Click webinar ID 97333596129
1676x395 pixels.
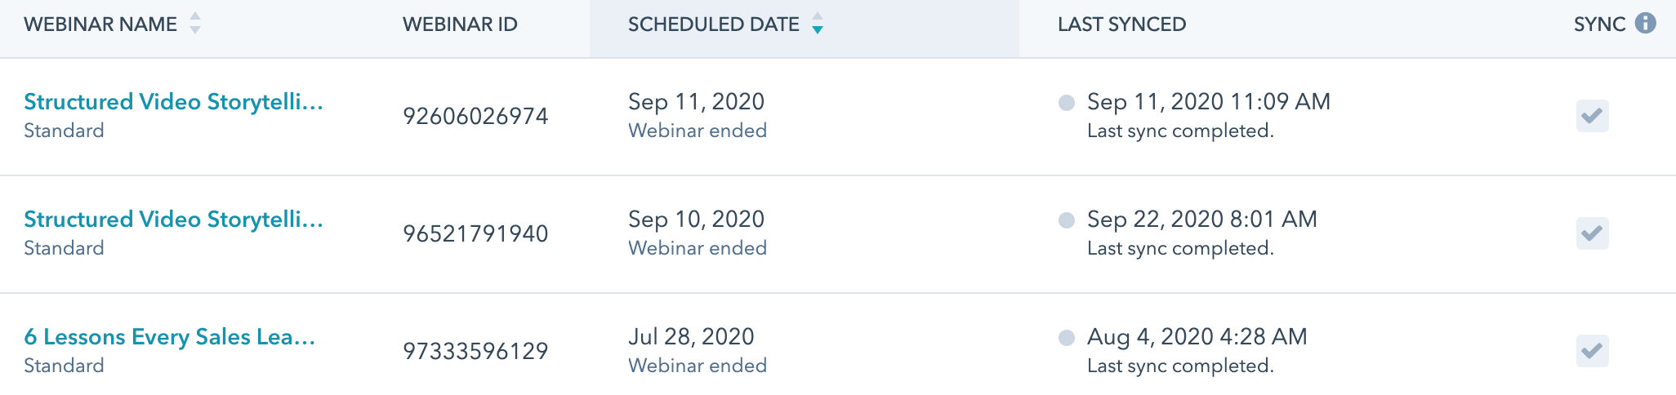click(x=475, y=351)
